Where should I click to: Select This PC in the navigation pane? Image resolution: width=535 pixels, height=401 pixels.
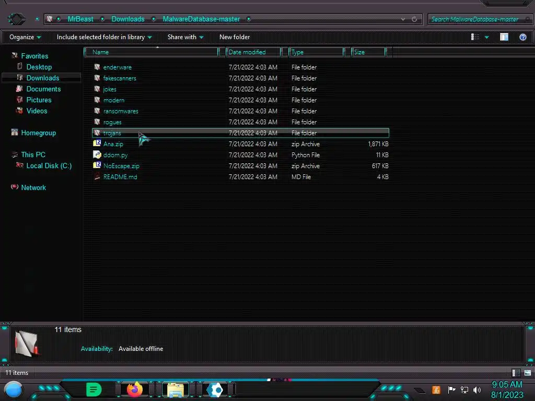[x=33, y=155]
